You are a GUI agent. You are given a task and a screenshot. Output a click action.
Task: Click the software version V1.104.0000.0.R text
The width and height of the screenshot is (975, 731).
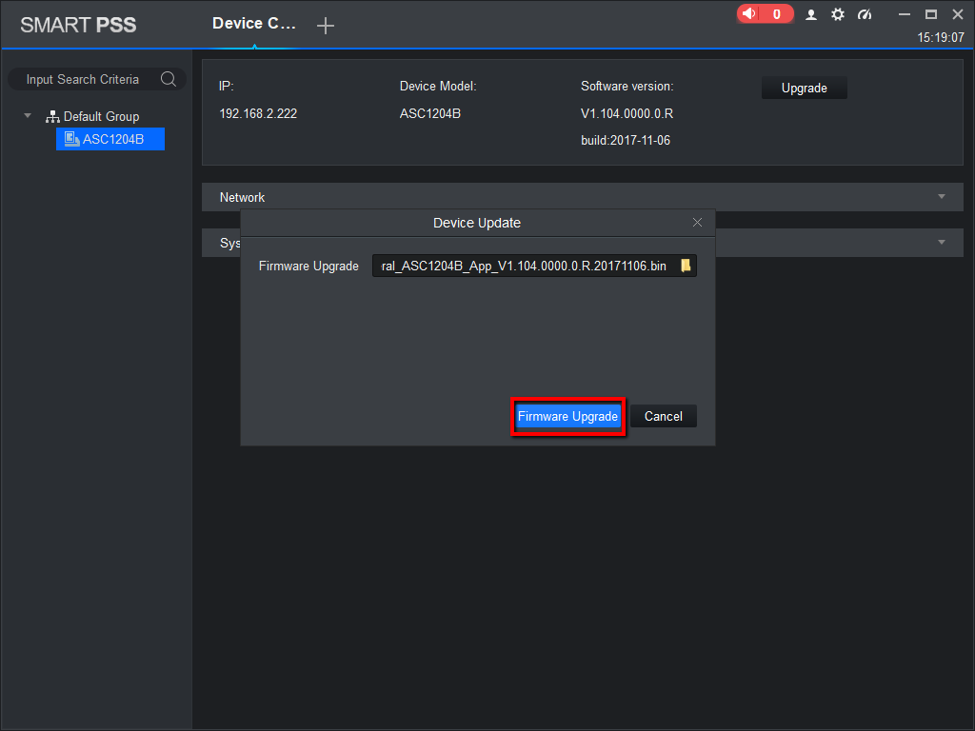click(x=627, y=114)
